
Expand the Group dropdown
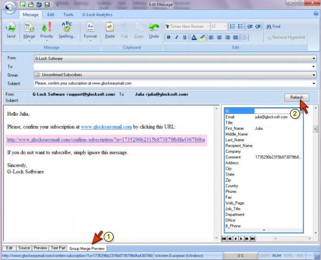[314, 75]
